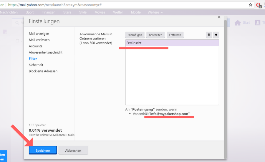The image size is (265, 162).
Task: Expand the Weitere dropdown menu
Action: click(155, 12)
